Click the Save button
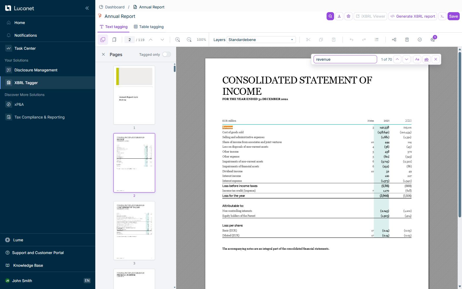The height and width of the screenshot is (289, 462). coord(453,16)
